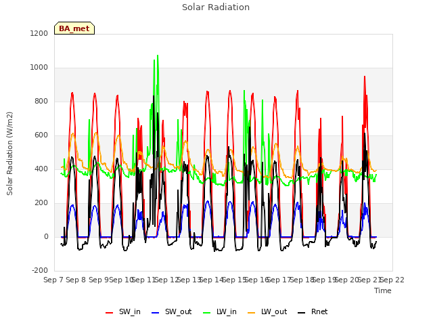Click the 600 y-axis tick label
The height and width of the screenshot is (325, 433).
click(x=41, y=135)
